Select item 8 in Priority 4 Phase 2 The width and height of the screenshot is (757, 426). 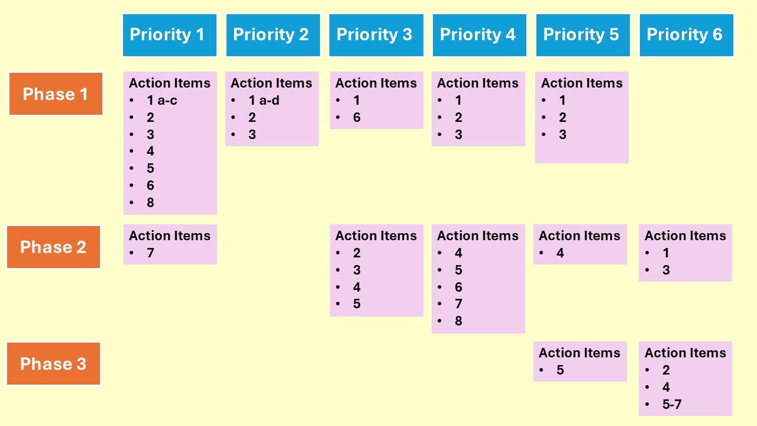[x=458, y=321]
